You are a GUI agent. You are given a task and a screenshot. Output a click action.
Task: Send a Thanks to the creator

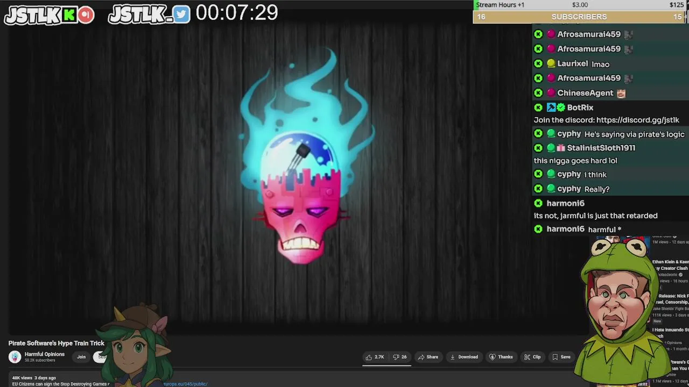pyautogui.click(x=501, y=357)
